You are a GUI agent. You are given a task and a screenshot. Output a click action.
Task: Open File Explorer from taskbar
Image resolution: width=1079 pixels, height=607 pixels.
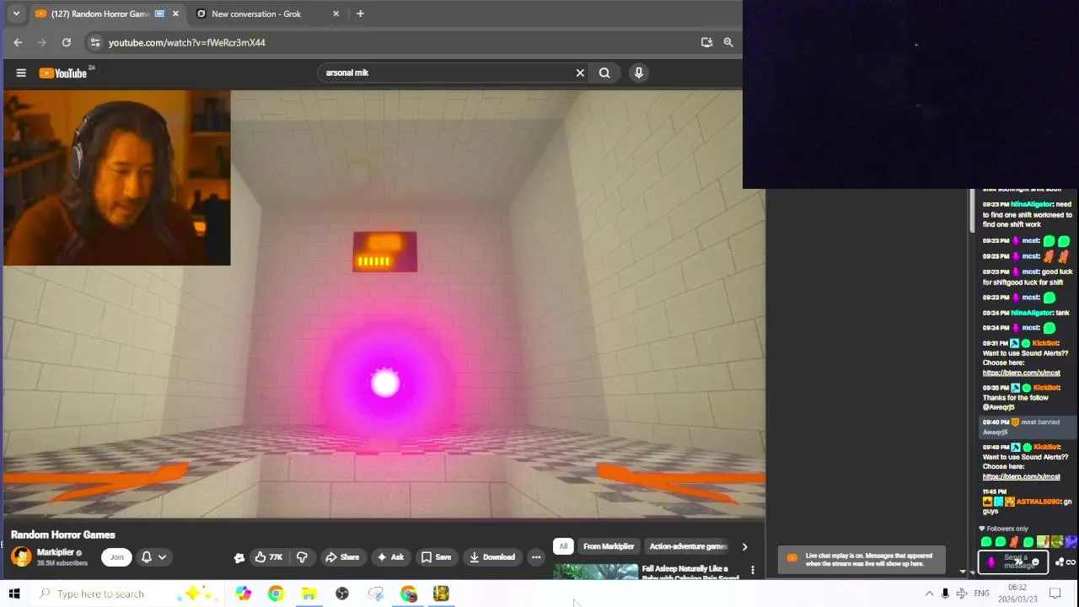[309, 594]
